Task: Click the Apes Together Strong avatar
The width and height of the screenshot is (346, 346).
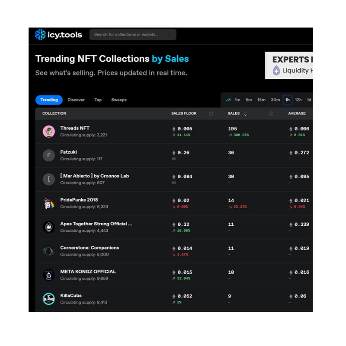Action: click(x=49, y=227)
